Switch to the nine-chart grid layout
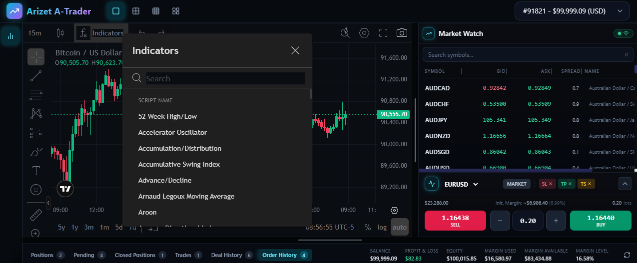This screenshot has height=263, width=637. 156,10
